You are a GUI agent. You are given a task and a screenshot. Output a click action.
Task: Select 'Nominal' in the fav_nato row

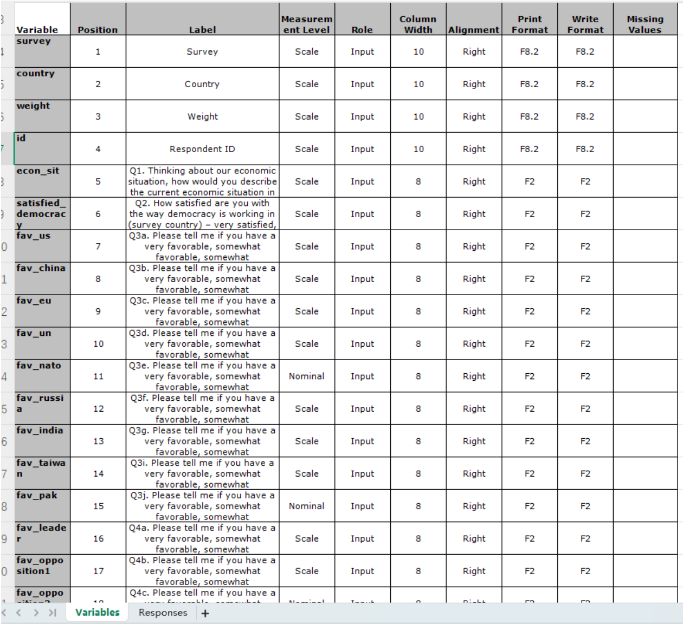(307, 376)
